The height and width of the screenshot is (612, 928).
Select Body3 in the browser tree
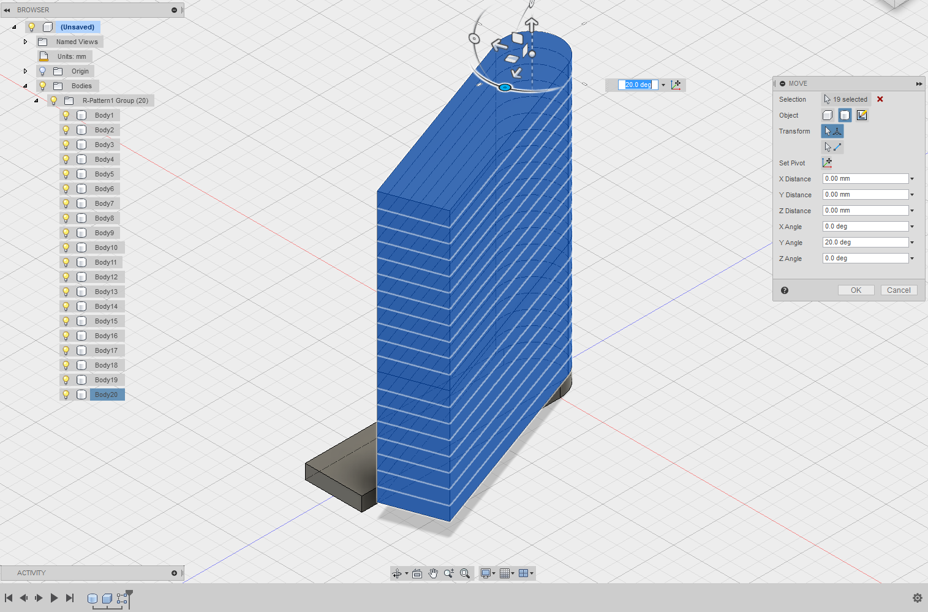click(x=104, y=145)
